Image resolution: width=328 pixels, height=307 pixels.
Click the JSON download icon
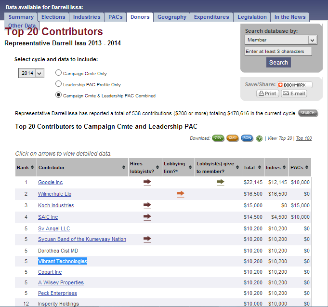[247, 138]
